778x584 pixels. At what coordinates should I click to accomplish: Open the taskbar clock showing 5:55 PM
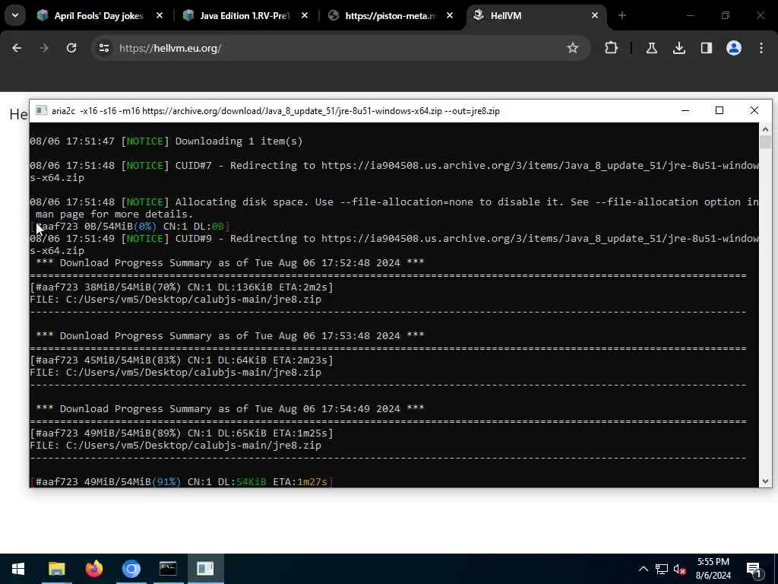(x=713, y=569)
